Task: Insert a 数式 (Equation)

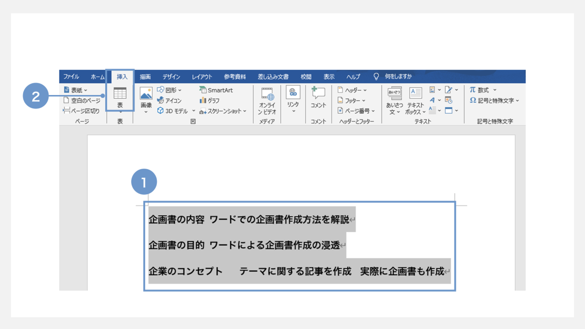Action: 483,90
